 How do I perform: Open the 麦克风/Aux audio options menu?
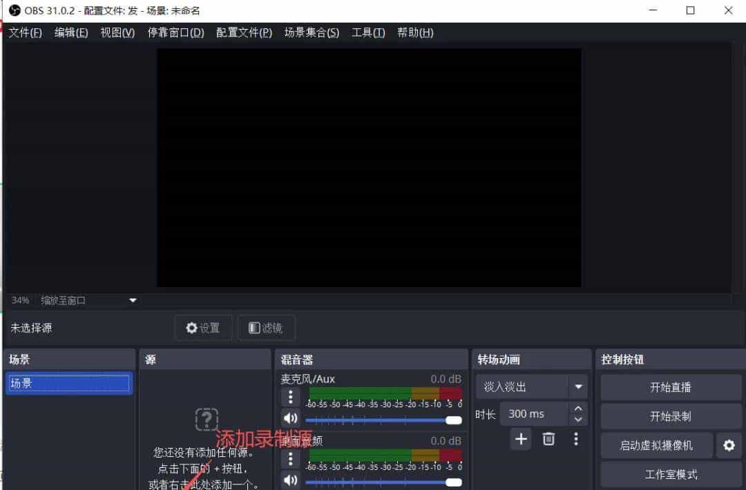(x=291, y=396)
